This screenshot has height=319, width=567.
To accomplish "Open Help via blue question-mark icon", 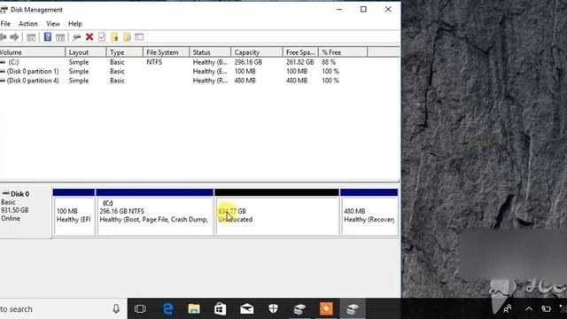I will (x=48, y=37).
